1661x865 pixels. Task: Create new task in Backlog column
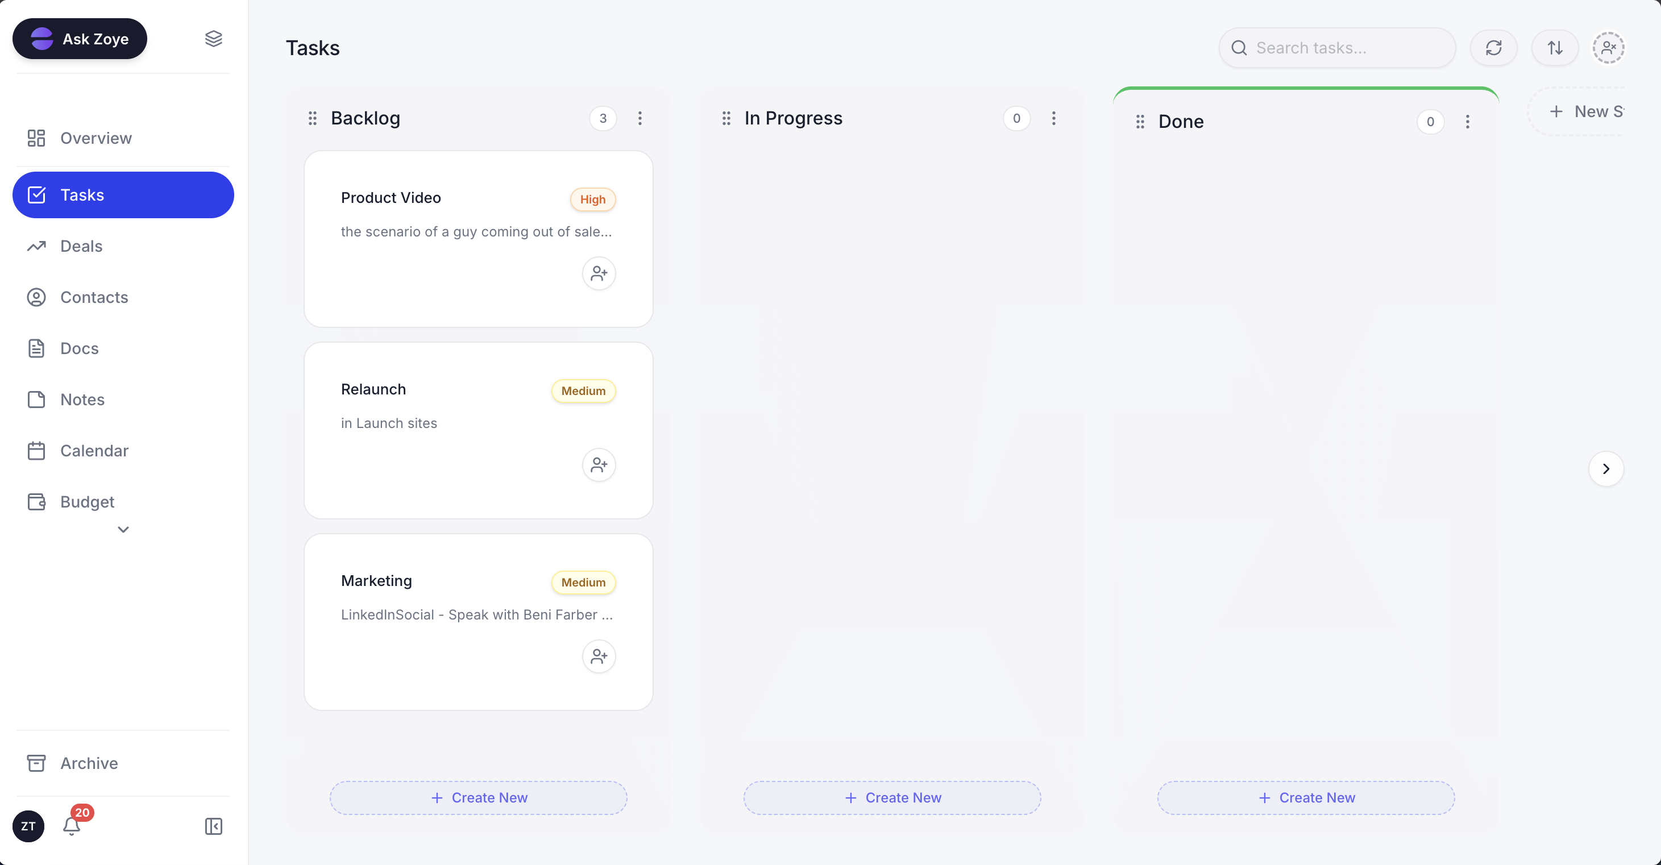coord(479,797)
